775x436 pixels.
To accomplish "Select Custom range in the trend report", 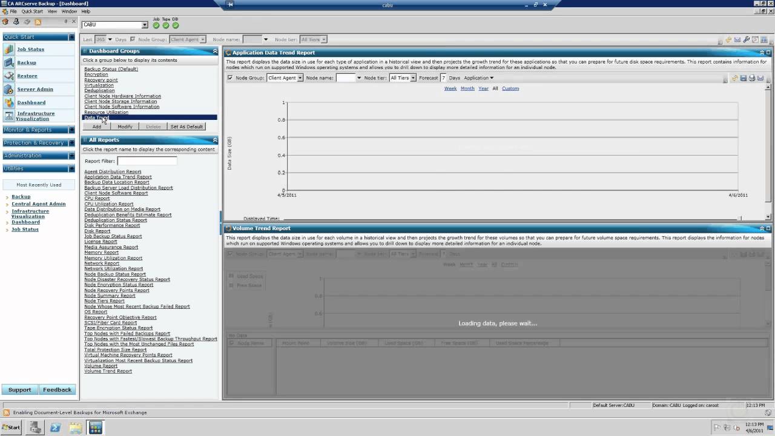I will pyautogui.click(x=510, y=88).
